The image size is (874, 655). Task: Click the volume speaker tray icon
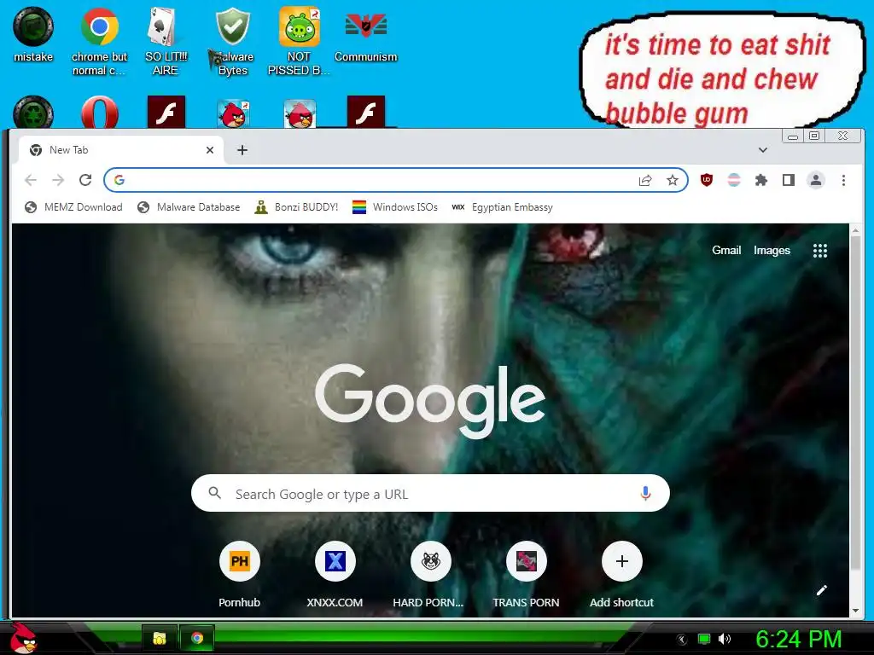(x=725, y=639)
